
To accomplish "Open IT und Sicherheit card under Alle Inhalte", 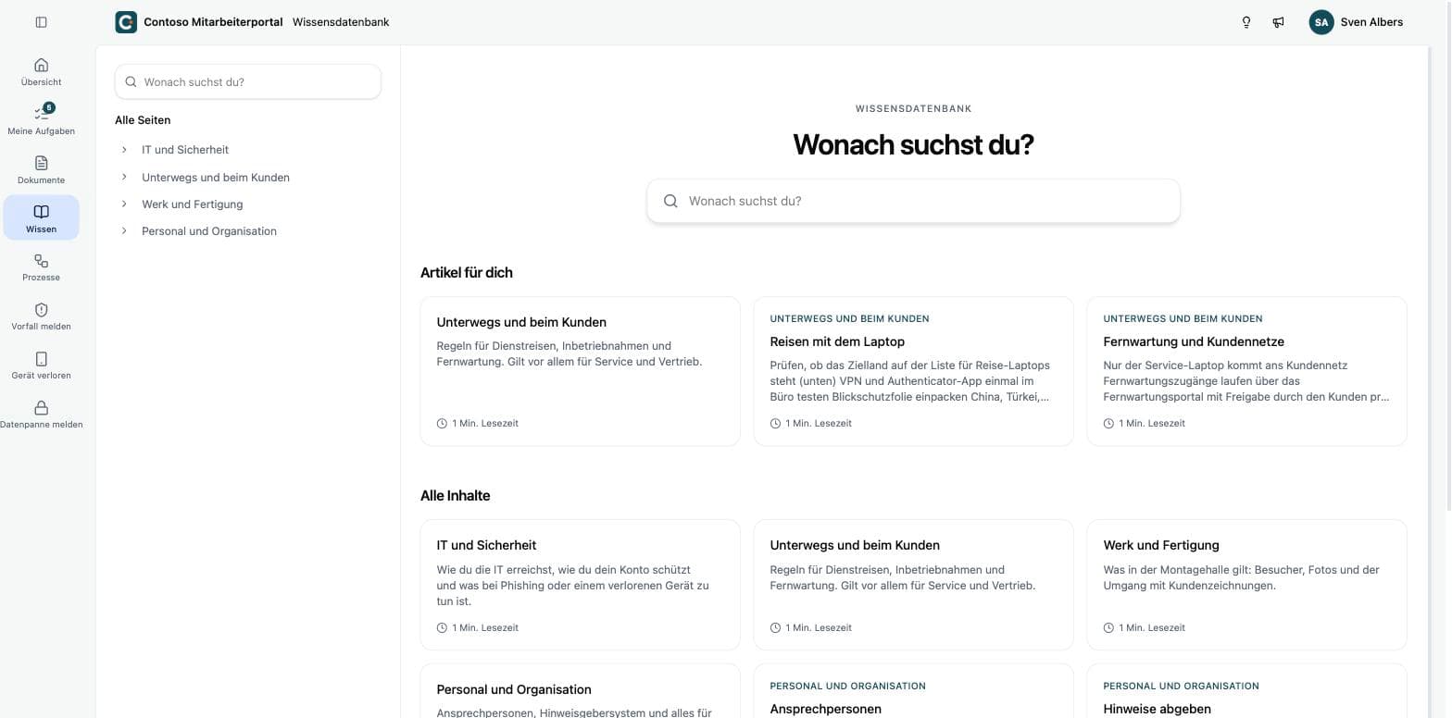I will [580, 585].
